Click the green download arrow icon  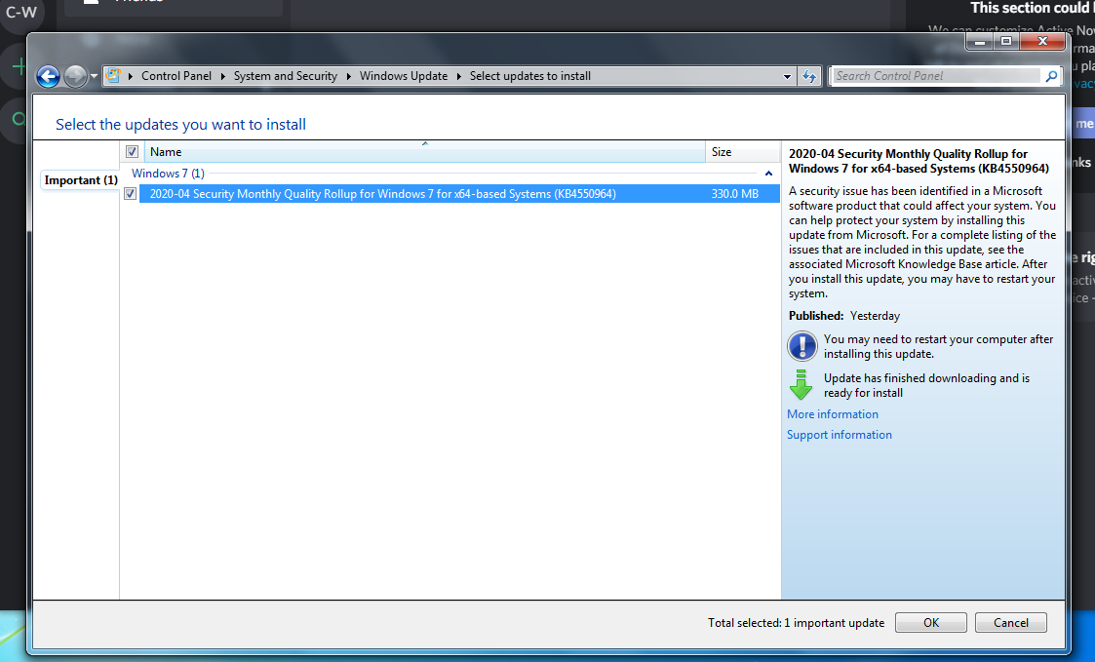(x=801, y=385)
